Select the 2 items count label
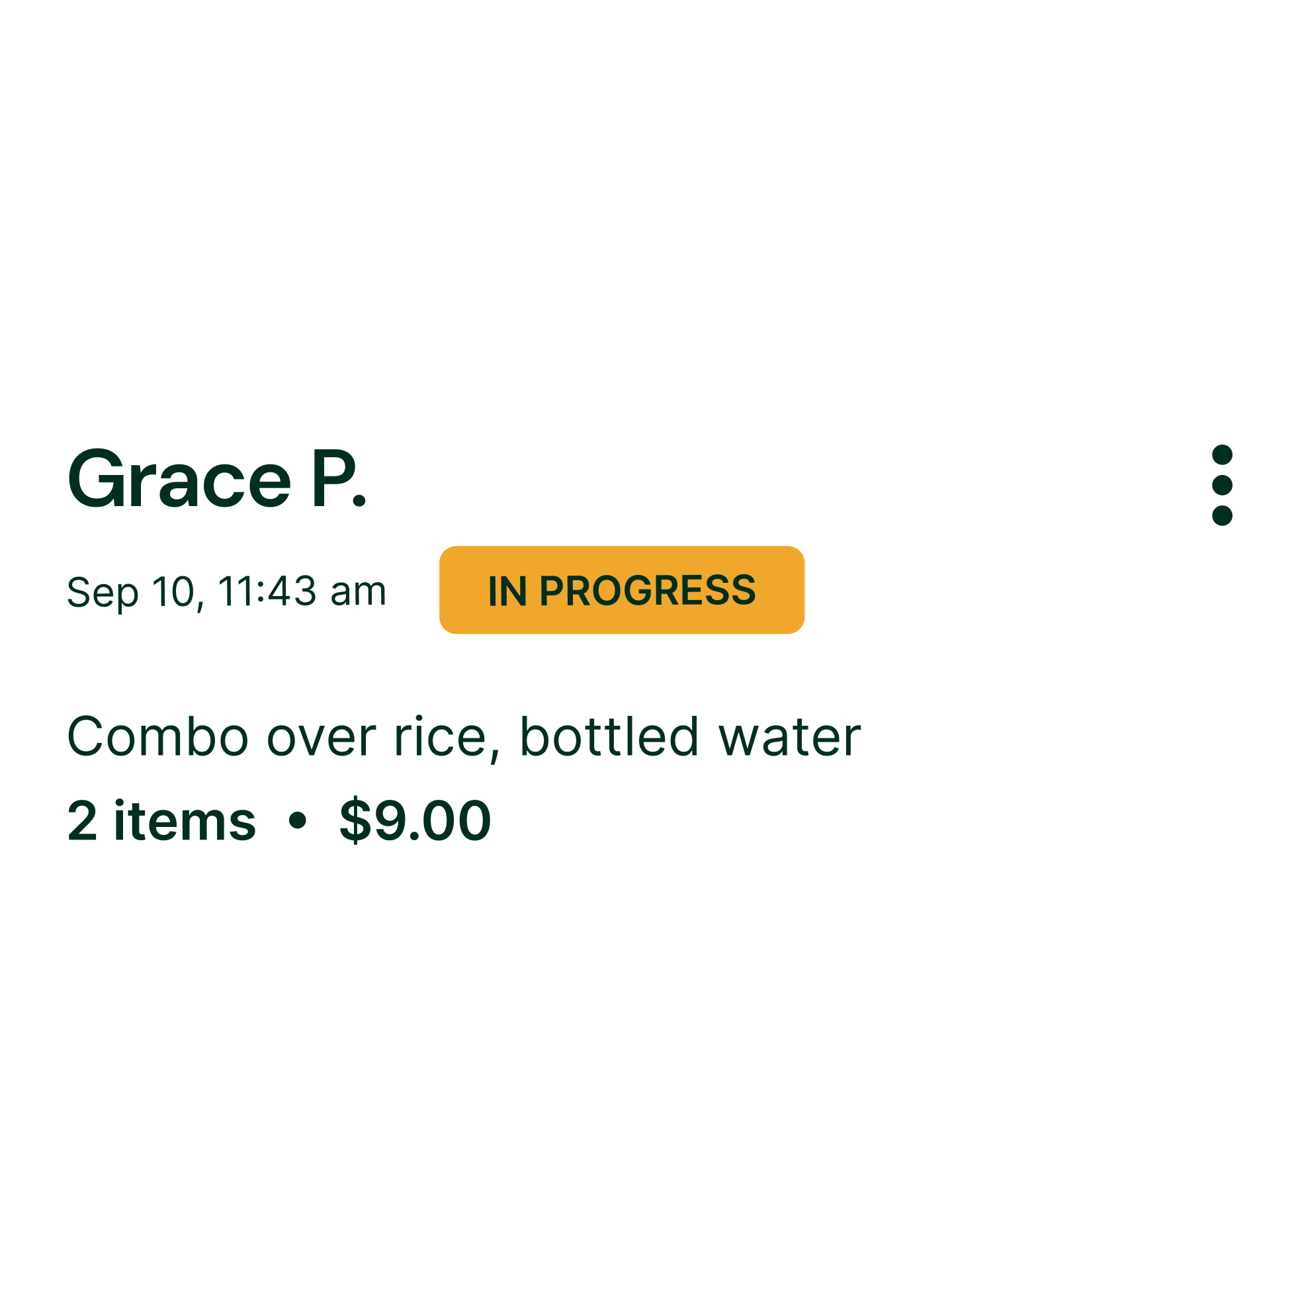 [x=161, y=820]
